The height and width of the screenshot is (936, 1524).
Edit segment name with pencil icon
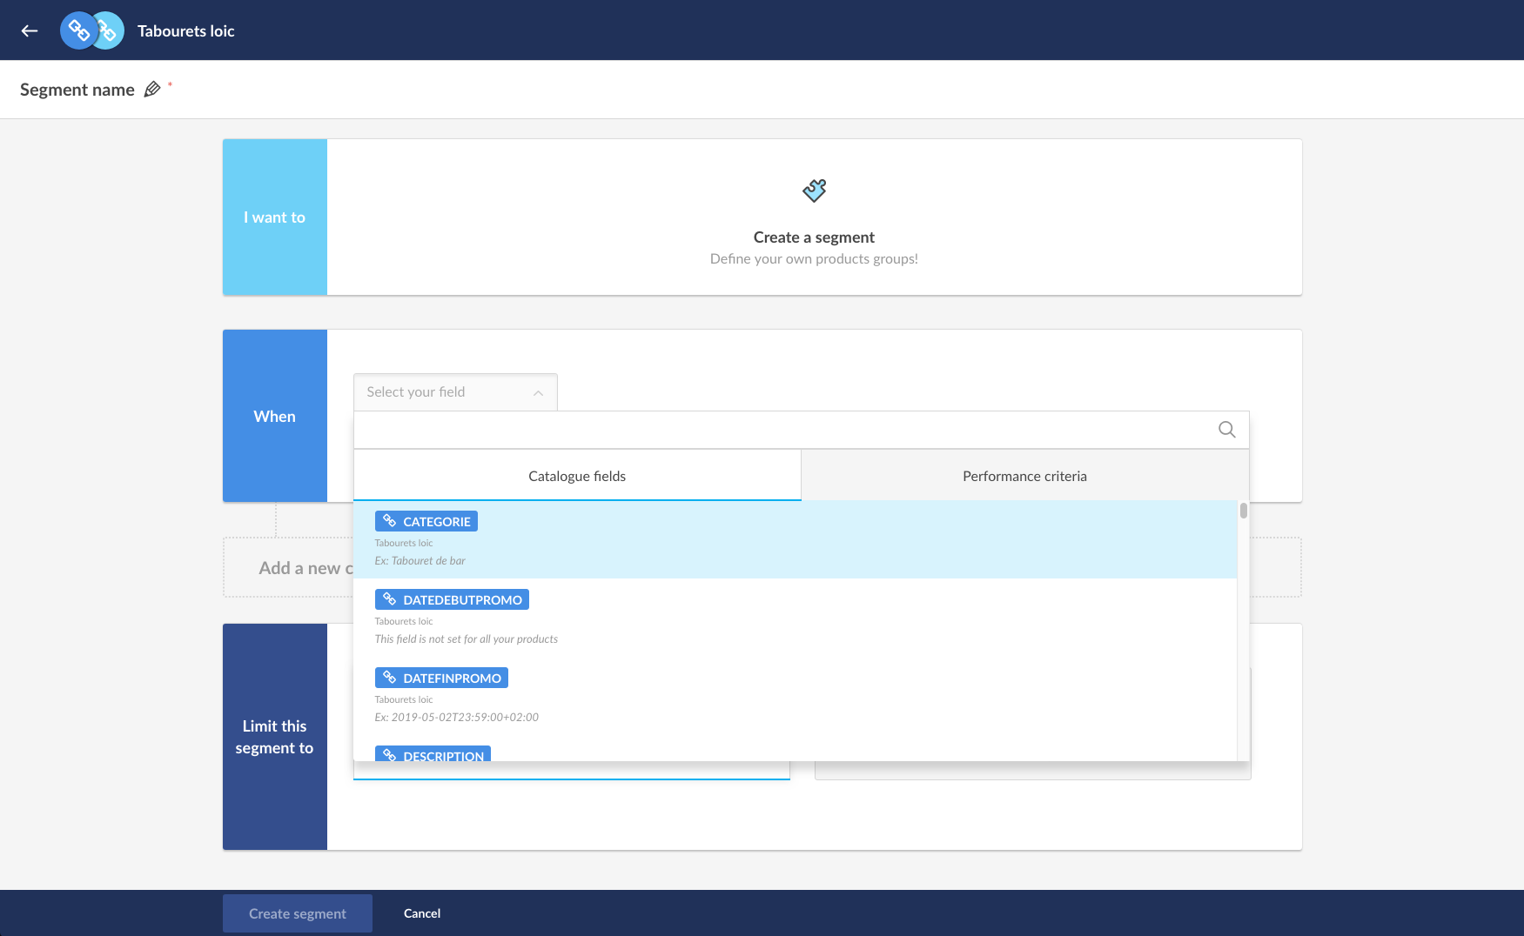pos(152,89)
